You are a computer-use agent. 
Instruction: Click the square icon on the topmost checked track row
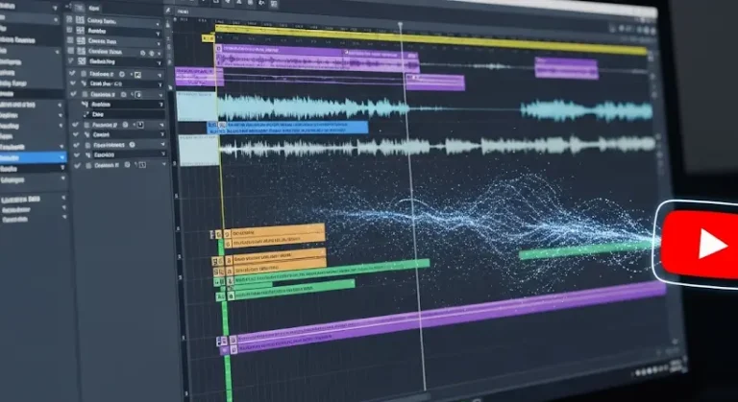point(137,75)
